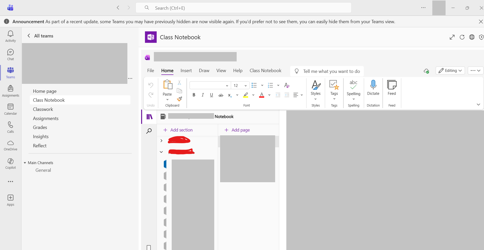Click the Undo arrow in the ribbon

(151, 85)
